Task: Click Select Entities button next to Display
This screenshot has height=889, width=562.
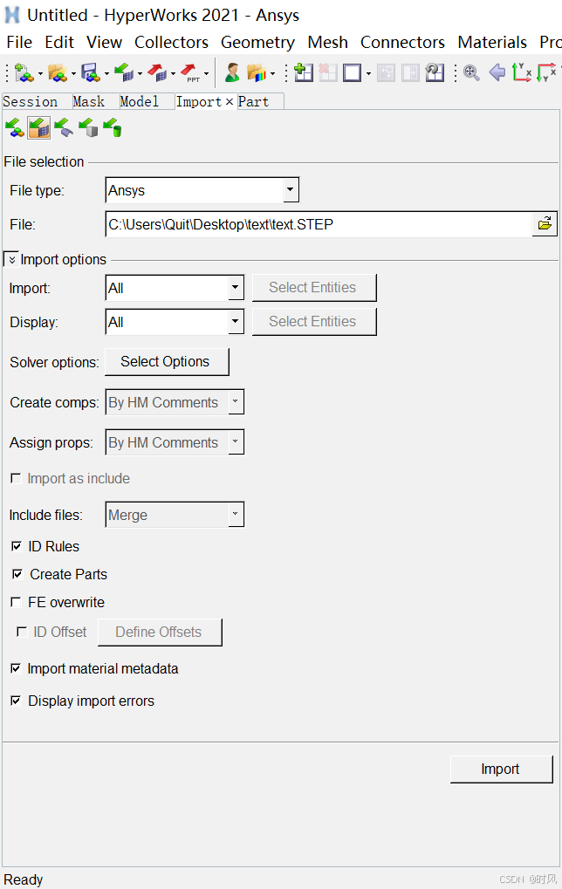Action: pos(314,321)
